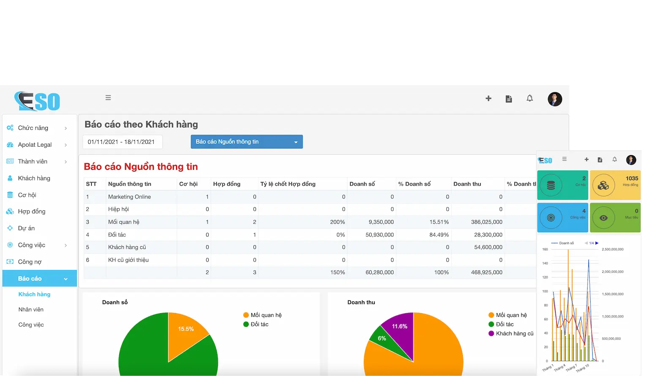Open the document icon in top header
This screenshot has height=376, width=648.
tap(509, 99)
